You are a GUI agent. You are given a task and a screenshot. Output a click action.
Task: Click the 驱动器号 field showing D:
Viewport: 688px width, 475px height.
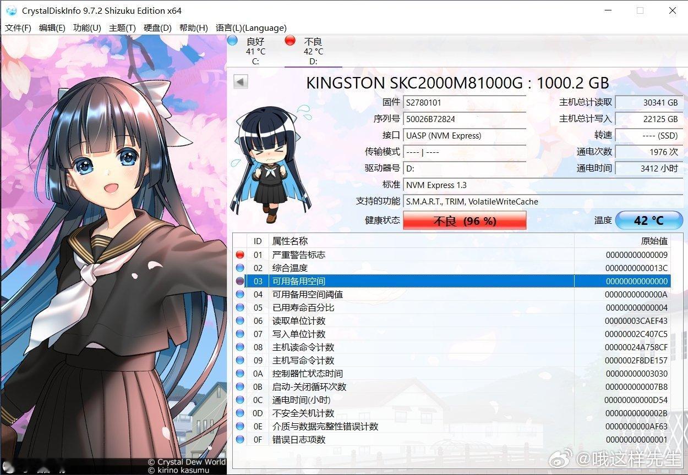tap(465, 168)
